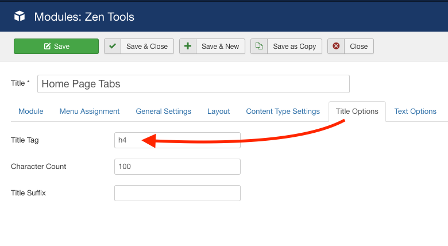Click the Zen Tools module cube icon
The height and width of the screenshot is (246, 448).
(x=20, y=17)
